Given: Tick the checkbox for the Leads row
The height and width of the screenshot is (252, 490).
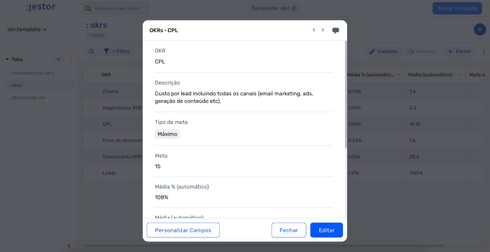Looking at the screenshot, I should (90, 173).
